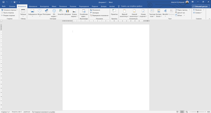Screen dimensions: 211x113
Task: Expand the Фігури shapes dropdown
Action: tap(40, 16)
